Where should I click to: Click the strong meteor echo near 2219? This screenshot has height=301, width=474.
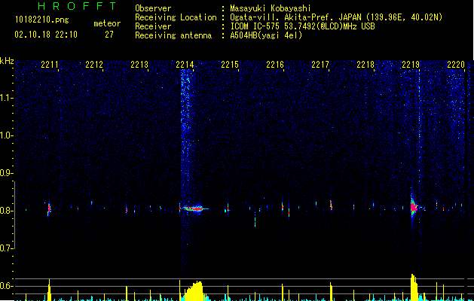[414, 207]
